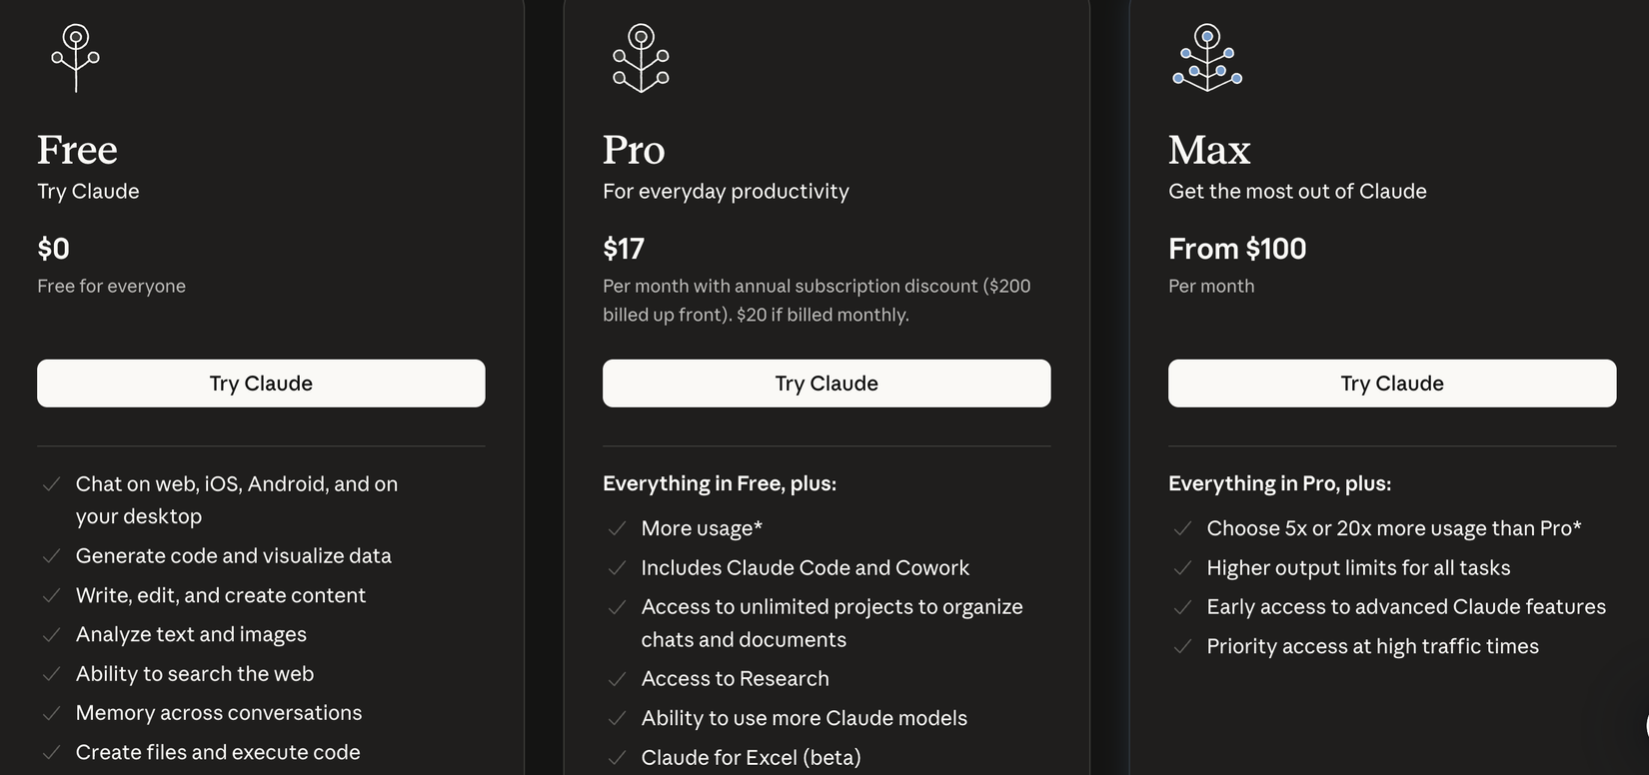Select the Pro plan heading
This screenshot has height=775, width=1649.
pyautogui.click(x=634, y=150)
